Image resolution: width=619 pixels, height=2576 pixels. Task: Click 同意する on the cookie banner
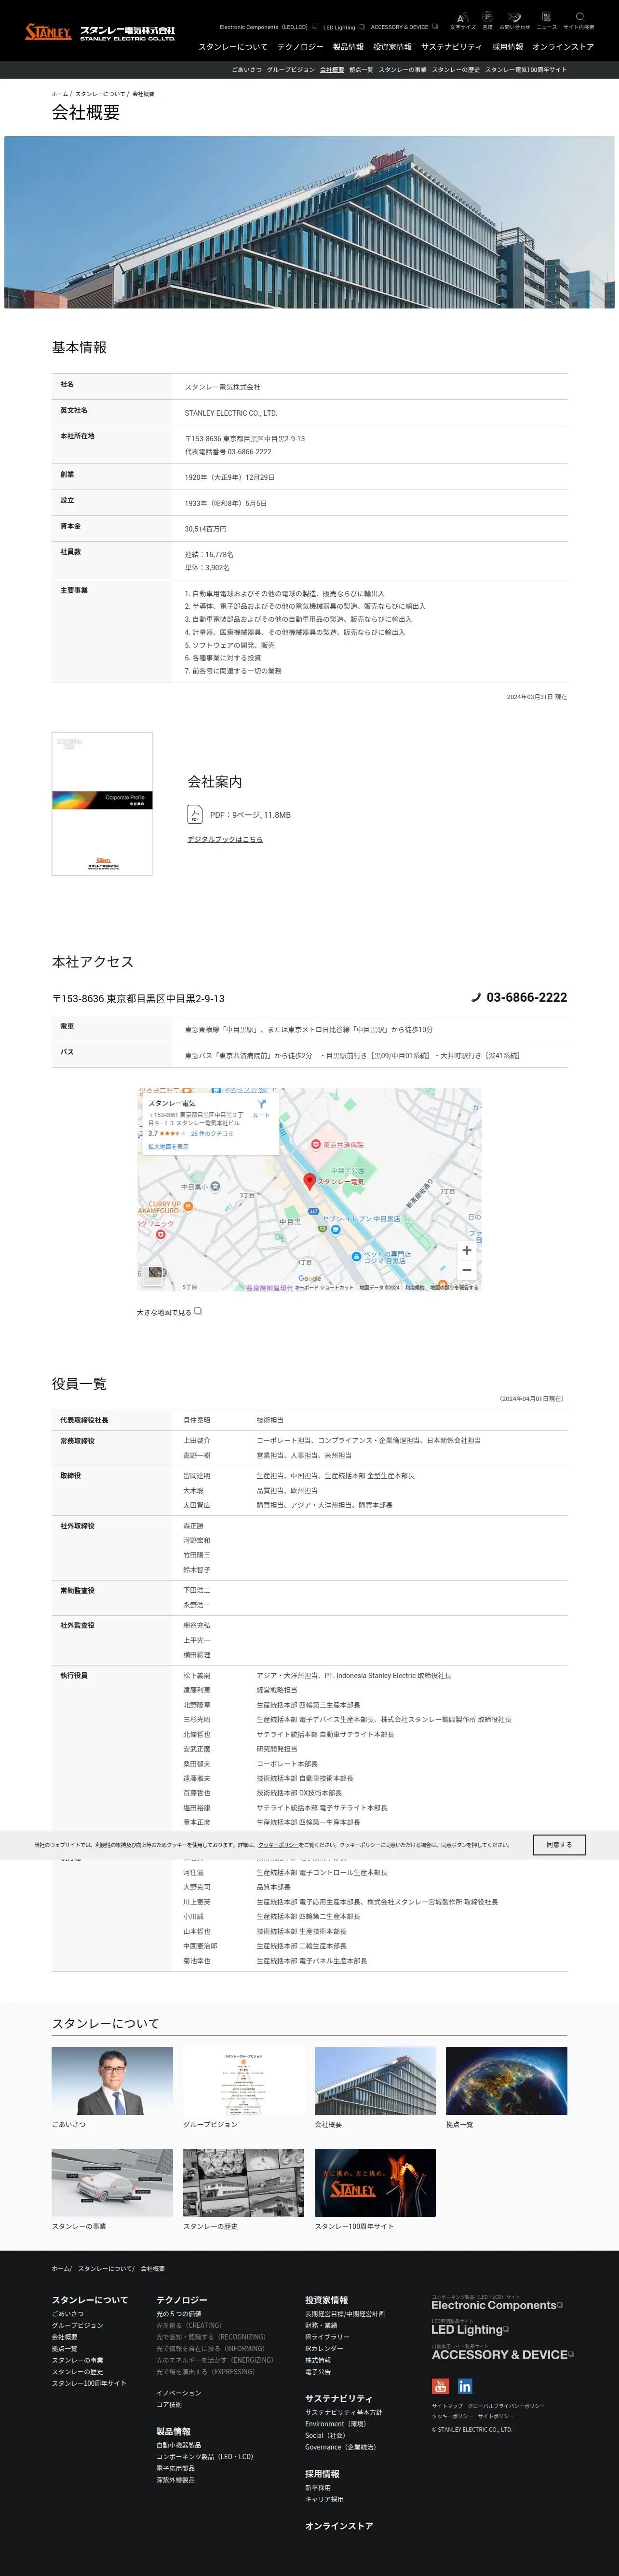[x=559, y=1844]
